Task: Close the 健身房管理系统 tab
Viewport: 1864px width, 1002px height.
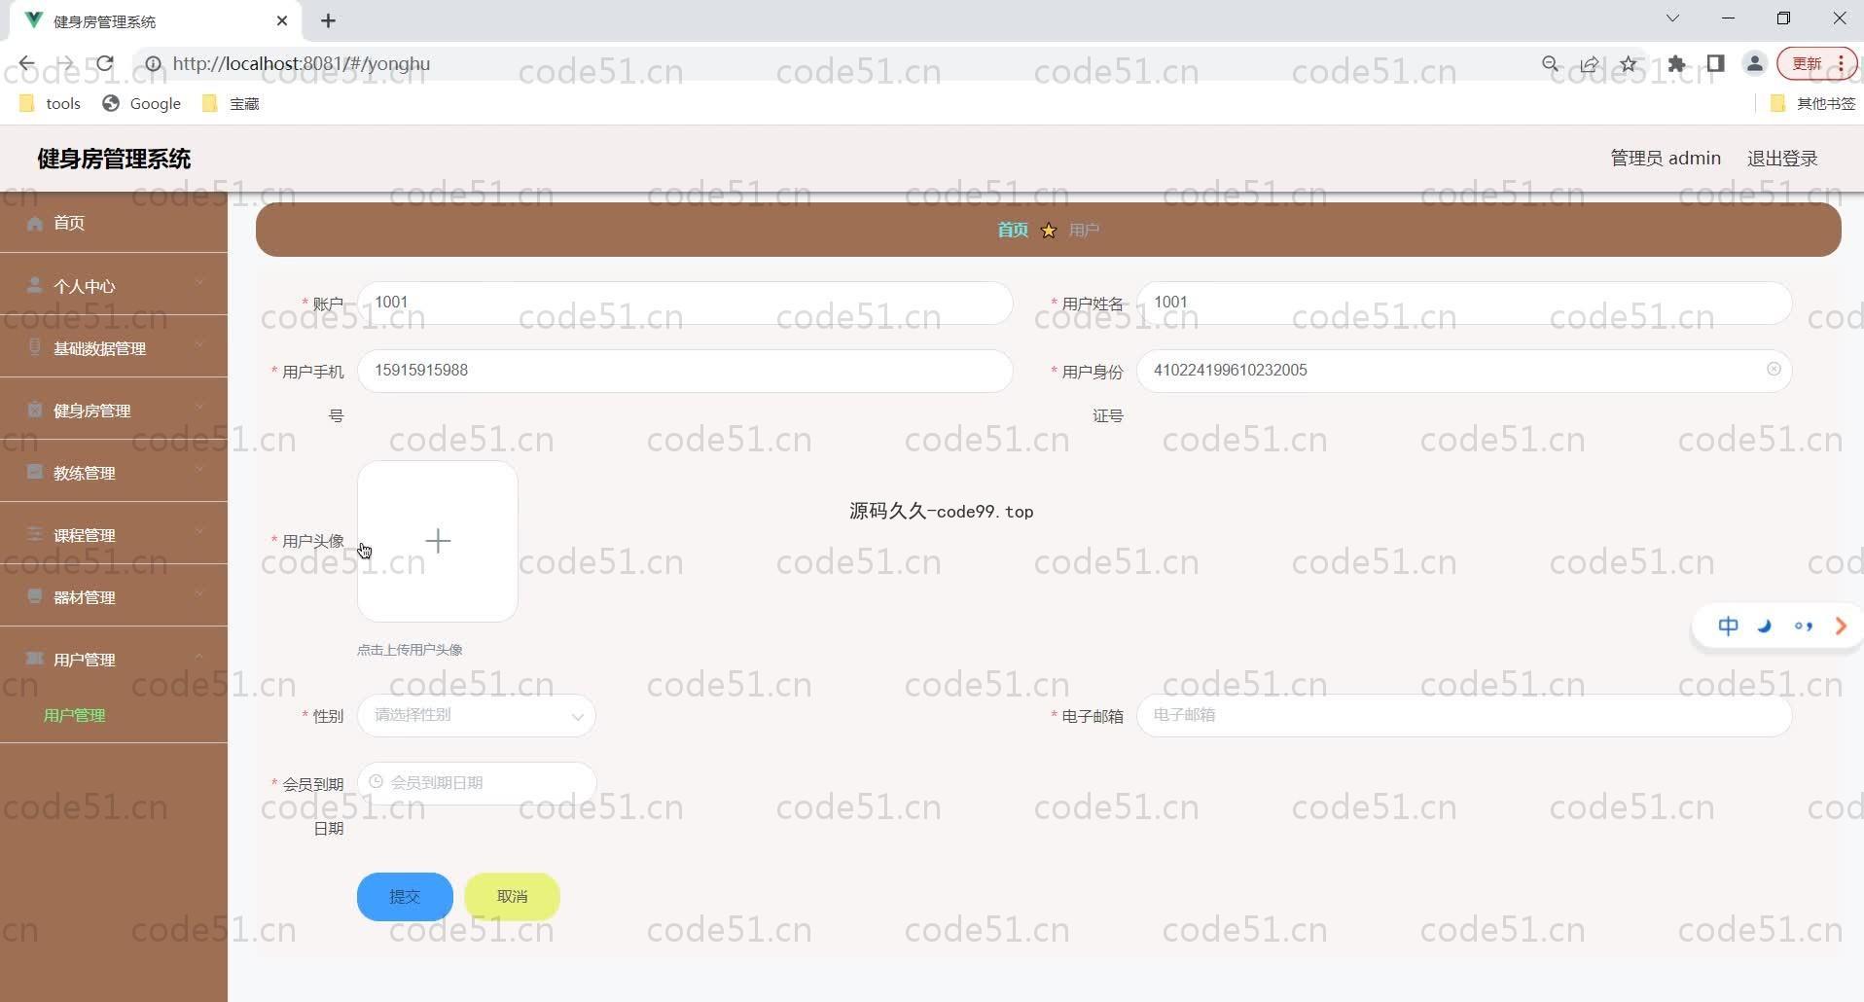Action: coord(282,20)
